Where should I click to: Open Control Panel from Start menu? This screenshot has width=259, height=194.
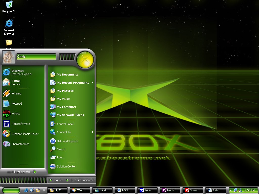coord(72,124)
